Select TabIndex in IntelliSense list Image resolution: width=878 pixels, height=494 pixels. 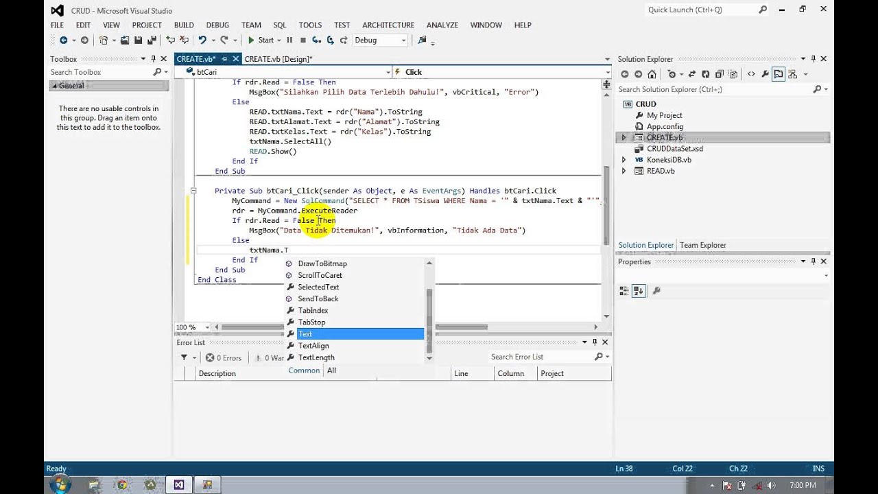coord(313,310)
